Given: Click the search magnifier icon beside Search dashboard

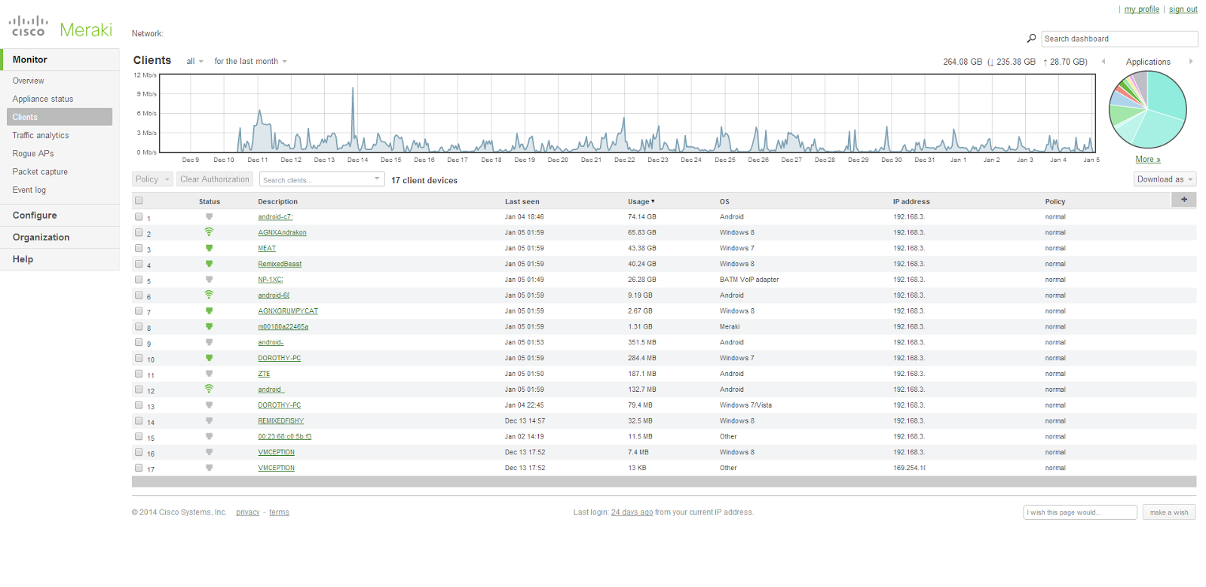Looking at the screenshot, I should (x=1031, y=38).
